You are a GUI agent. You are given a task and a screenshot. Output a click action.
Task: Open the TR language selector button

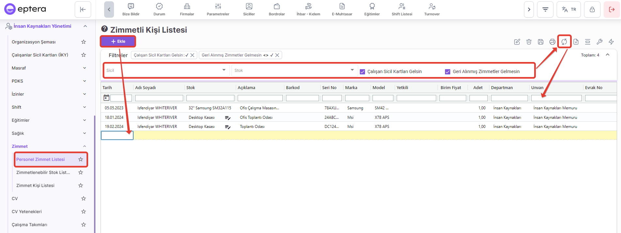[x=568, y=9]
